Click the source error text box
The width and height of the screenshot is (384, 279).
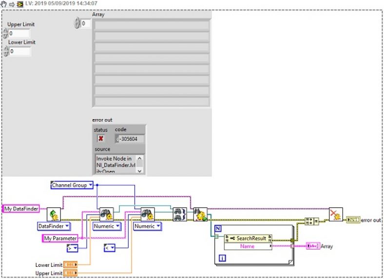point(116,164)
